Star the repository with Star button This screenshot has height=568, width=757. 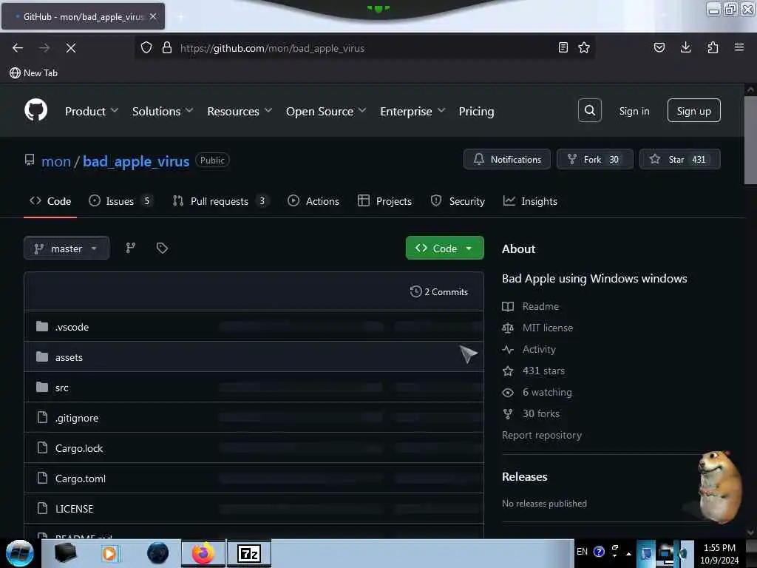680,159
